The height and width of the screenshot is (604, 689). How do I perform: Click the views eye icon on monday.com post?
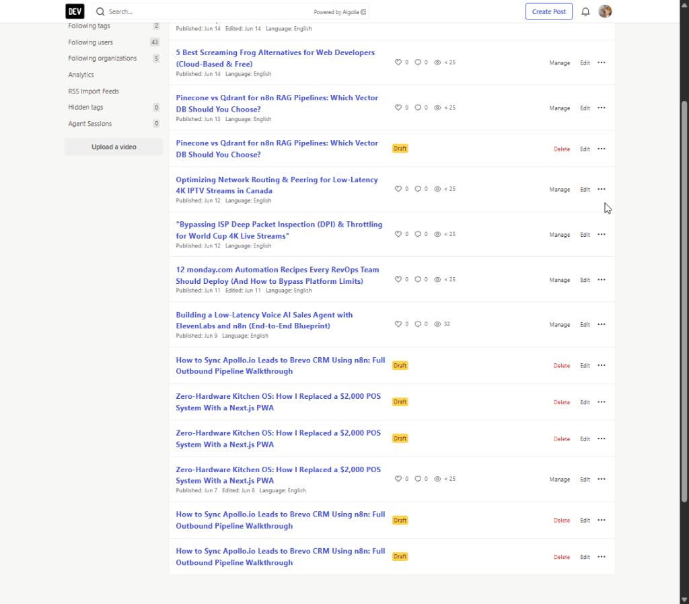(x=437, y=279)
